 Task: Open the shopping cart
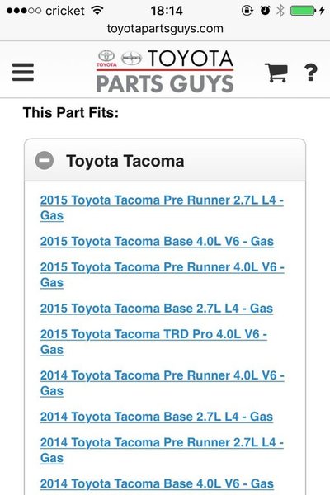point(276,73)
